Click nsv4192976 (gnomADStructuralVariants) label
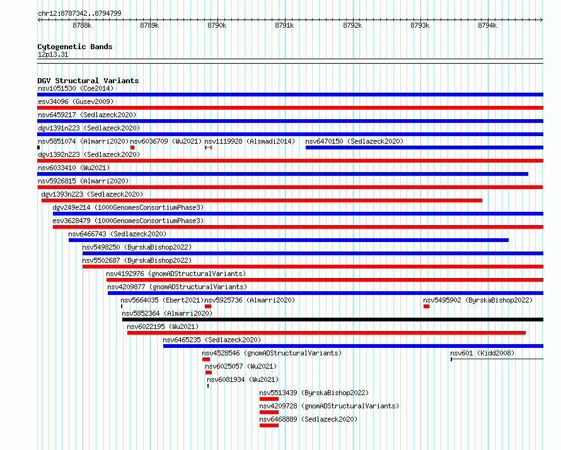 pos(176,274)
